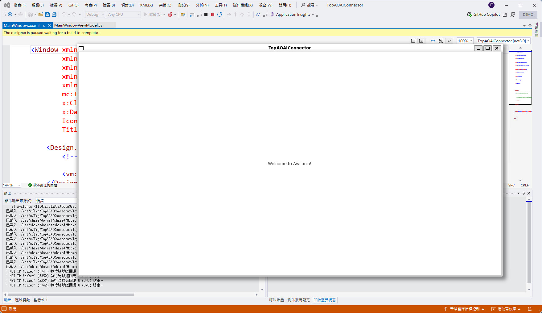Click the DEMO button
The width and height of the screenshot is (542, 313).
(528, 15)
